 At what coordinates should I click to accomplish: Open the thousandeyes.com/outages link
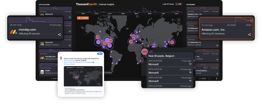click(x=78, y=62)
